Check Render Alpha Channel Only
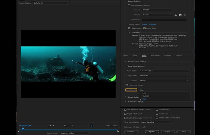 coord(157,118)
